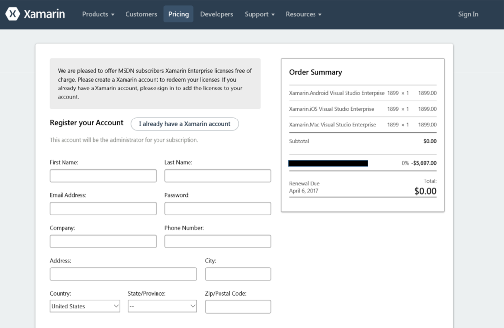Select the Phone Number input box

point(218,241)
